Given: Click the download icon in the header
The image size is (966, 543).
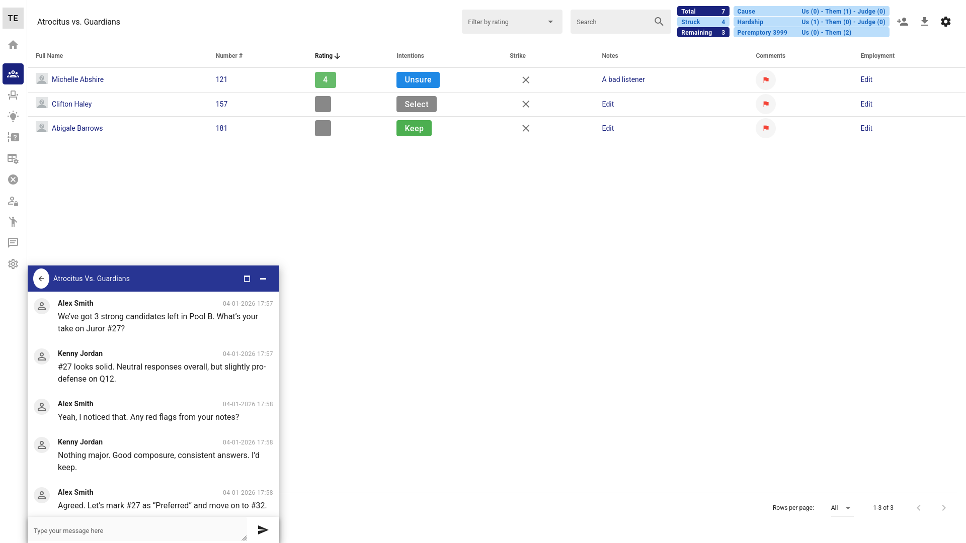Looking at the screenshot, I should pos(925,22).
